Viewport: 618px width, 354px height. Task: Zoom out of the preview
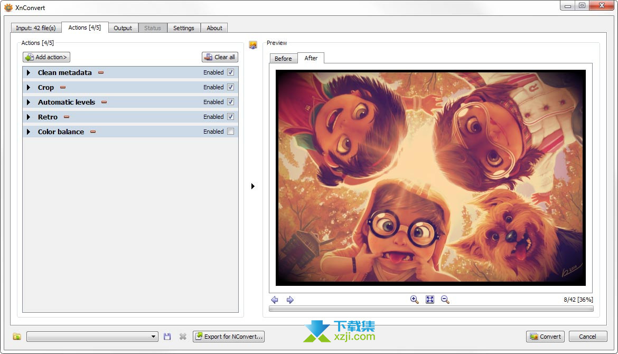click(x=445, y=300)
